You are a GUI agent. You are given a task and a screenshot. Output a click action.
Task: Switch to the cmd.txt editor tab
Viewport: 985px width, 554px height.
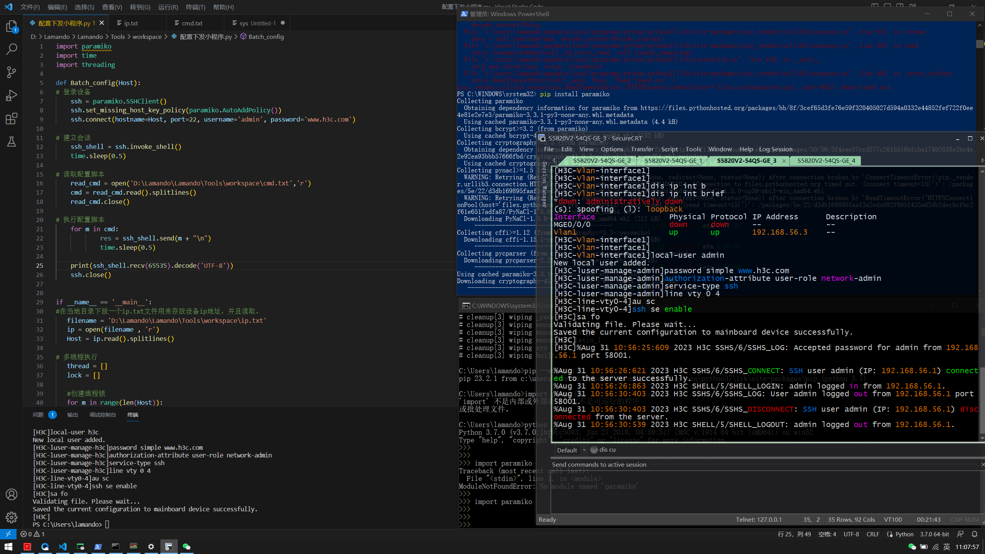tap(192, 23)
